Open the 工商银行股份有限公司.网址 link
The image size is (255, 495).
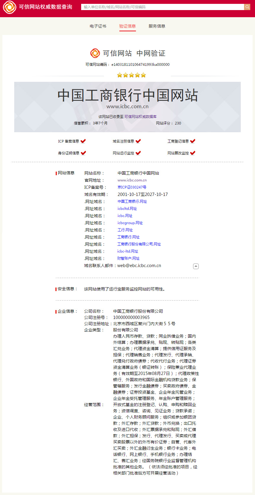click(139, 244)
